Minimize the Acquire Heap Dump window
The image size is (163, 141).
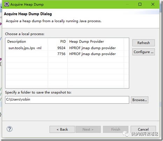click(127, 4)
